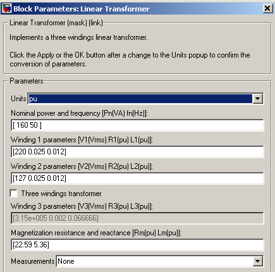
Task: Click the Magnetization resistance and reactance label
Action: [96, 233]
